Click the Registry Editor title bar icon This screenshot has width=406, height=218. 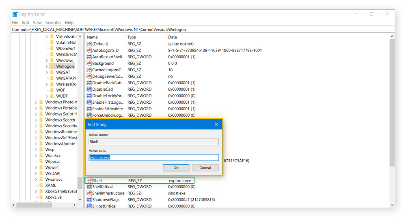[15, 14]
